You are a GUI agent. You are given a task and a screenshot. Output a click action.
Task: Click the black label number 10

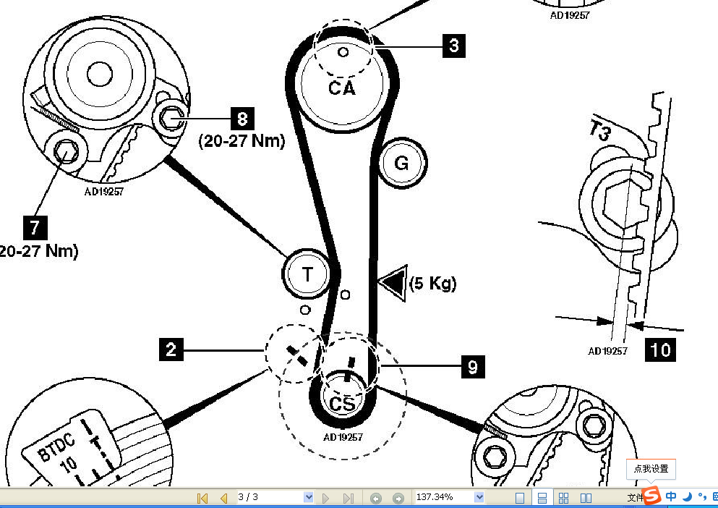(x=660, y=350)
